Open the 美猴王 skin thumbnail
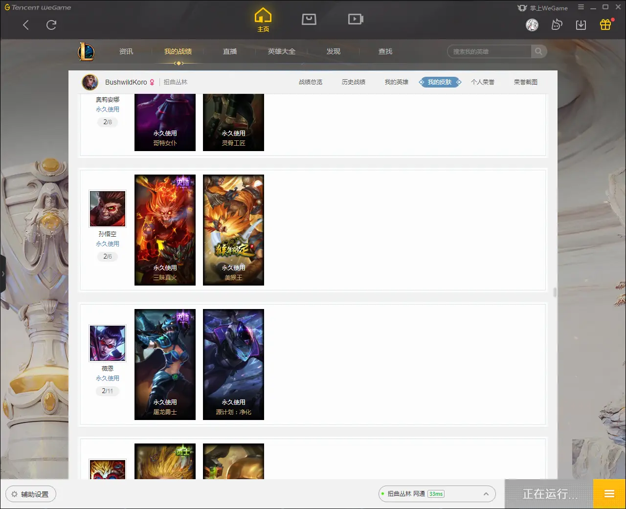The width and height of the screenshot is (626, 509). coord(233,230)
